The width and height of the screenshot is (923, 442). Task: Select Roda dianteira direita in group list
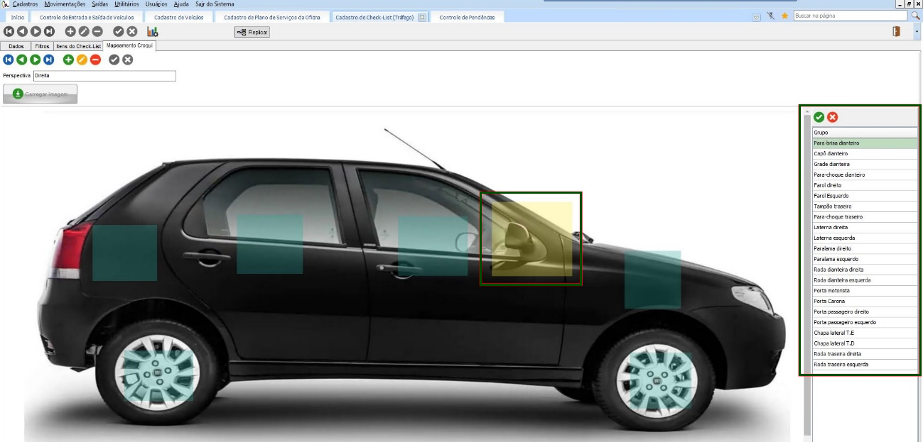[x=865, y=270]
